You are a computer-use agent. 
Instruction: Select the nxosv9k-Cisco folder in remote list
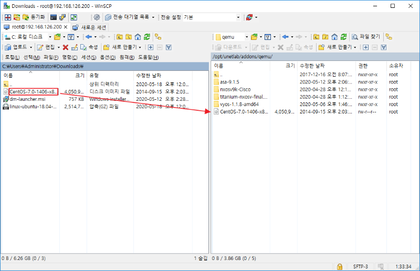236,89
